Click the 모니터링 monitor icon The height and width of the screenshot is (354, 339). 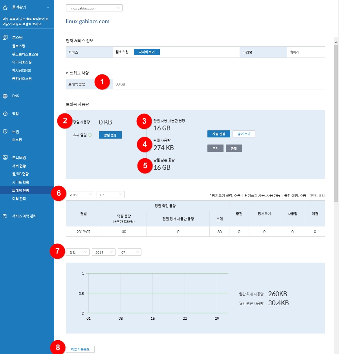click(5, 158)
